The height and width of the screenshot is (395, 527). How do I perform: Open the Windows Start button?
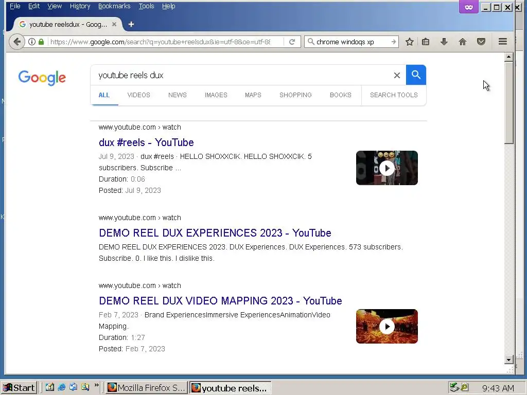click(19, 388)
